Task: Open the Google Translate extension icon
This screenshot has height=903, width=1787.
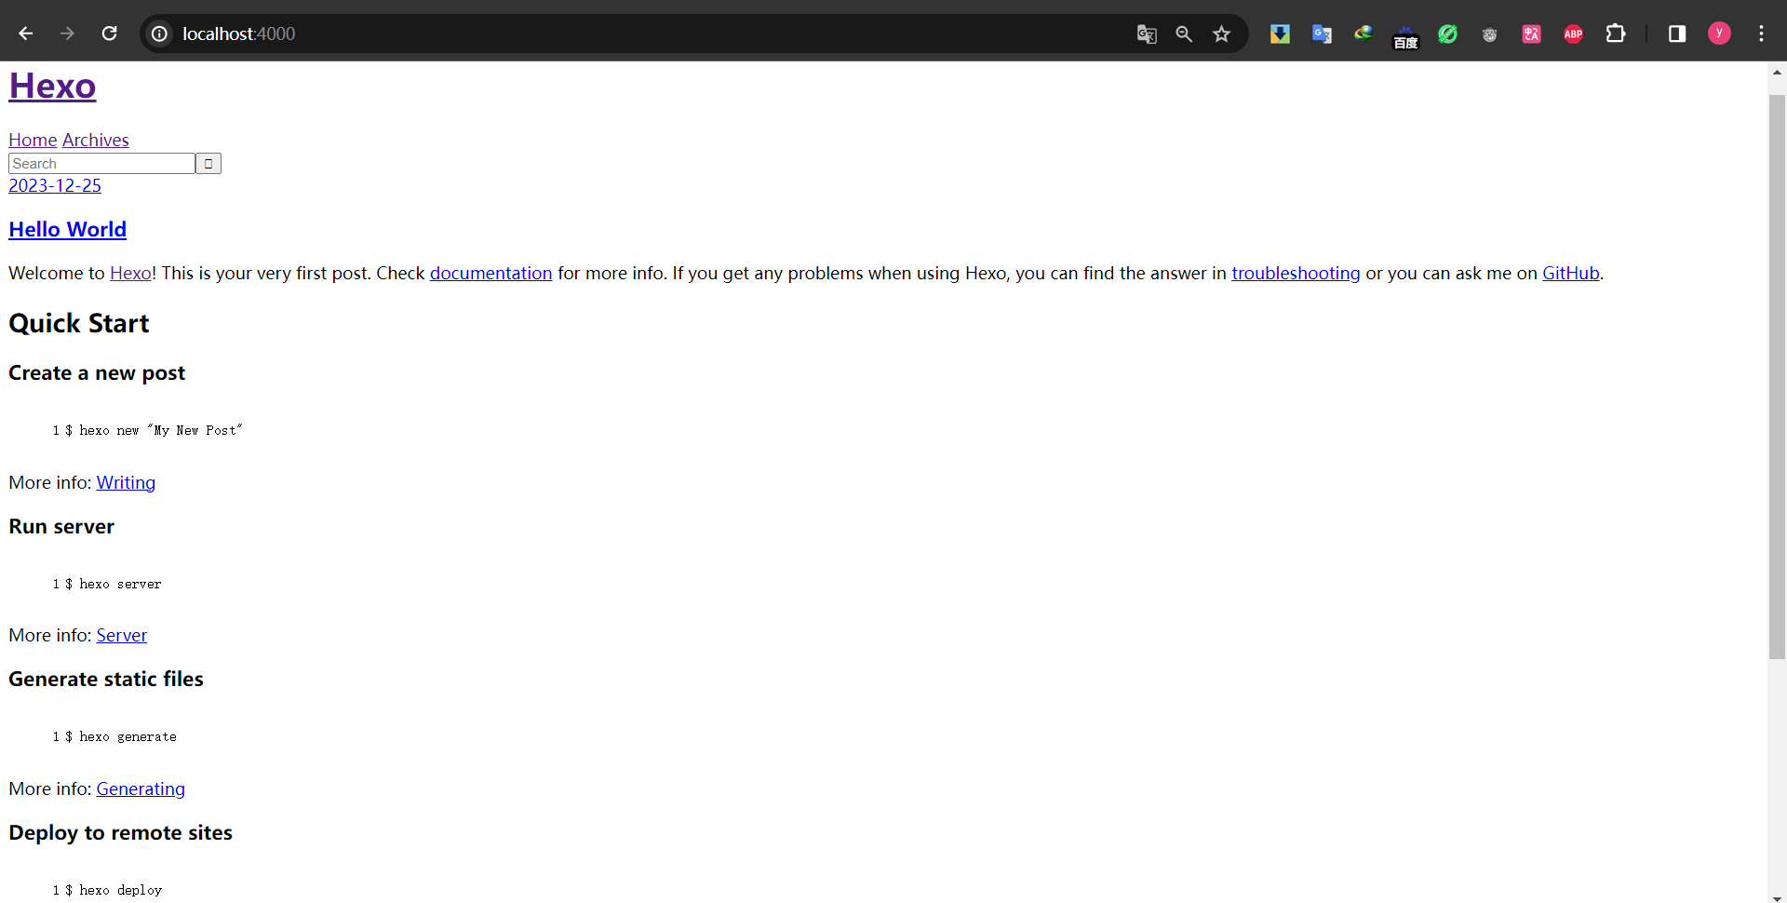Action: (x=1322, y=34)
